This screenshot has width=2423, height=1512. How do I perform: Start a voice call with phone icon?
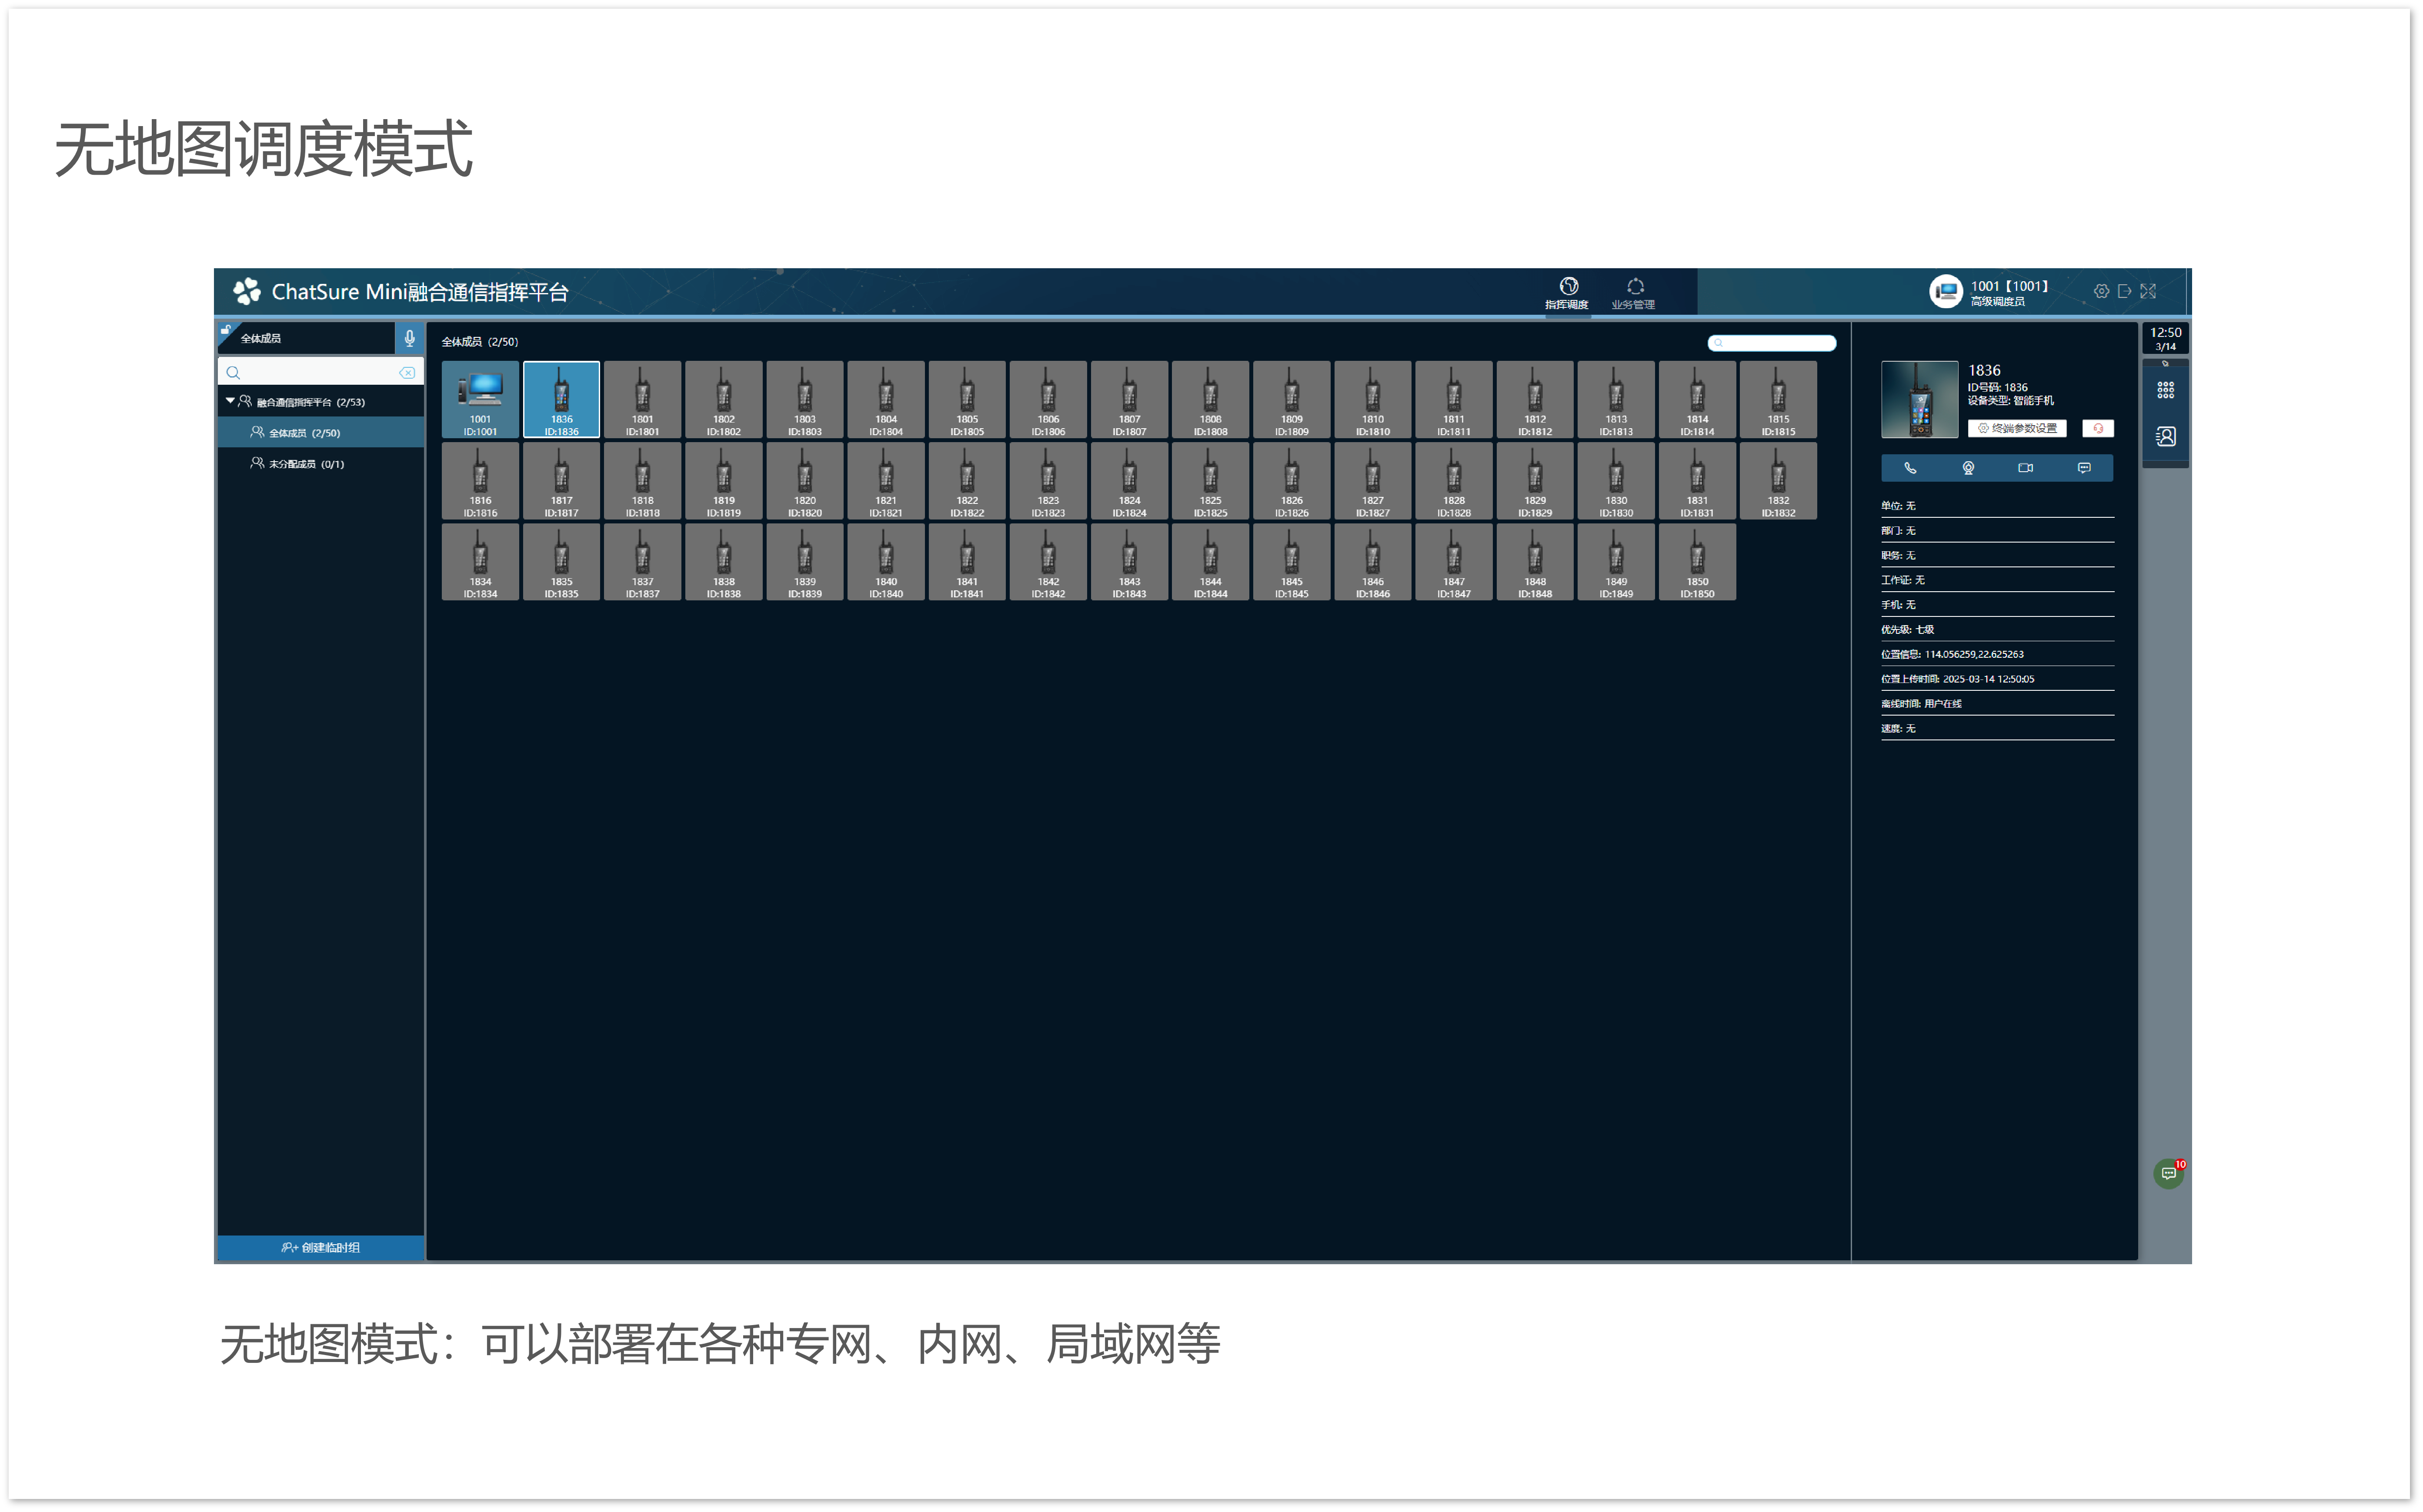(x=1910, y=468)
